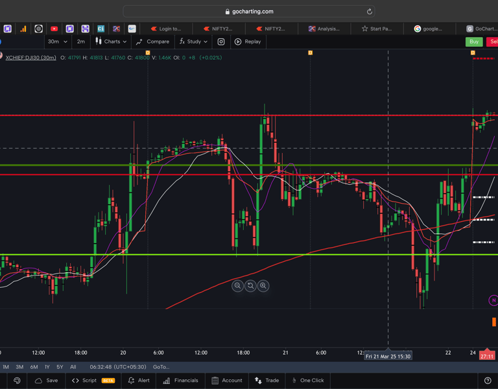498x389 pixels.
Task: Select the bright lime horizontal line on the chart
Action: pyautogui.click(x=249, y=255)
